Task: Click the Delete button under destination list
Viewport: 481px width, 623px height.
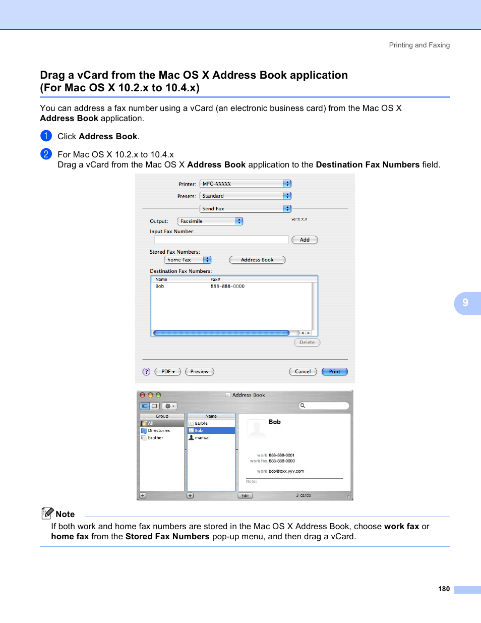Action: pyautogui.click(x=307, y=343)
